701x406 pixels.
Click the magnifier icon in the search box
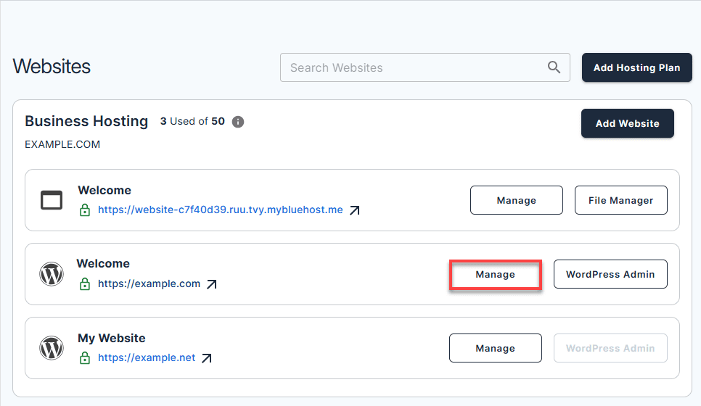[x=554, y=67]
